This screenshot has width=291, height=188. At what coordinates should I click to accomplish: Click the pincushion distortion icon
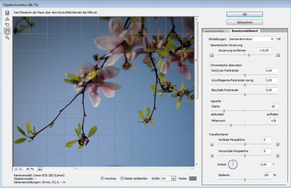pyautogui.click(x=278, y=55)
